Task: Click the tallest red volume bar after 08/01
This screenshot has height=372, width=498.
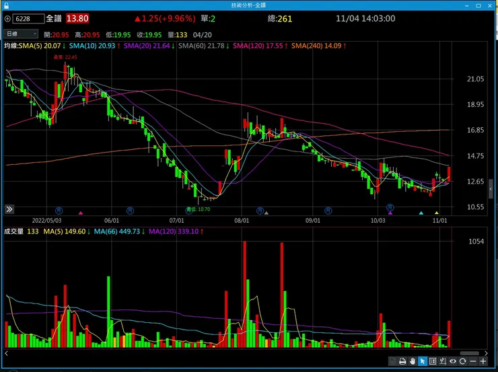Action: click(244, 295)
